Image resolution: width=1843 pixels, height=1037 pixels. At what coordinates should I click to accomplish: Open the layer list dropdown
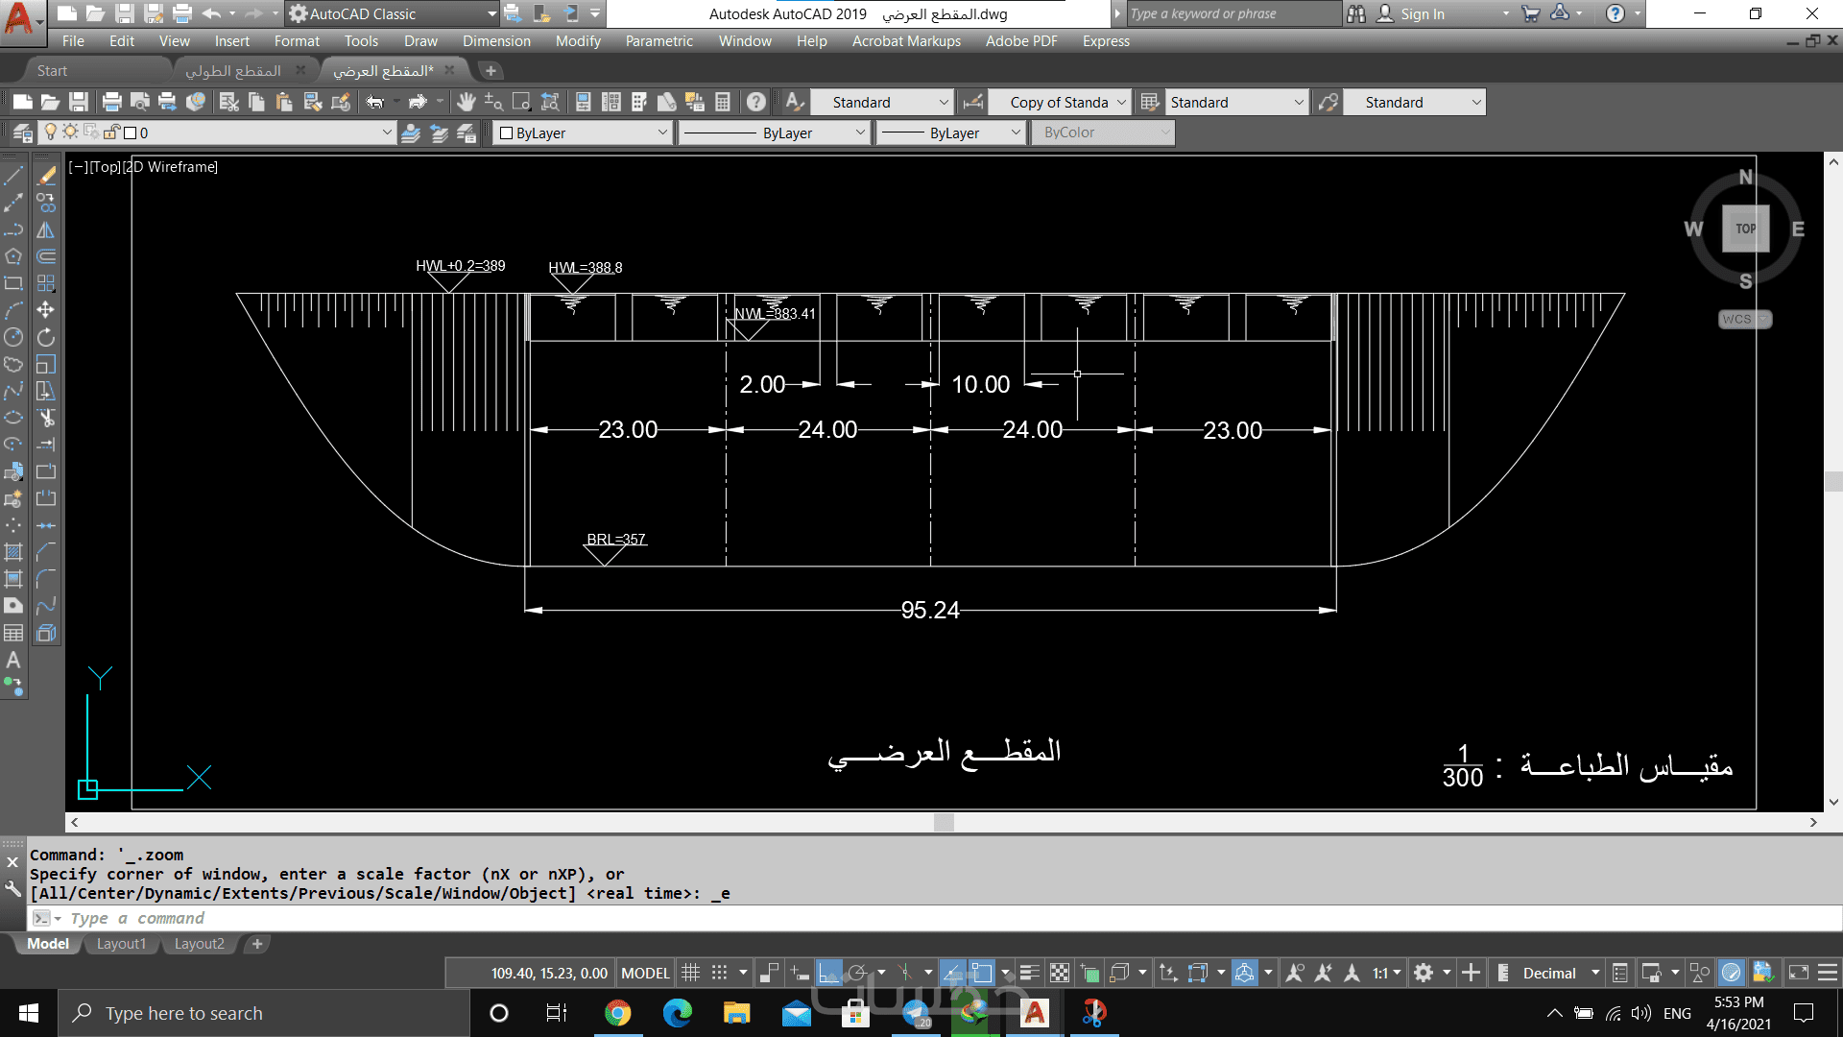[387, 133]
